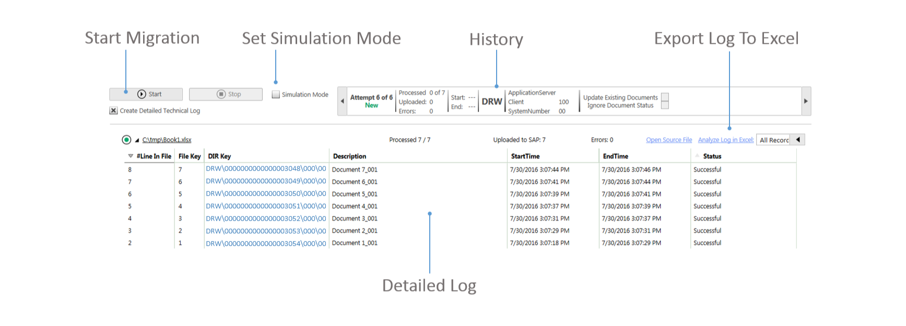Image resolution: width=906 pixels, height=326 pixels.
Task: Open DIR key ending 3049\000\00
Action: [266, 182]
